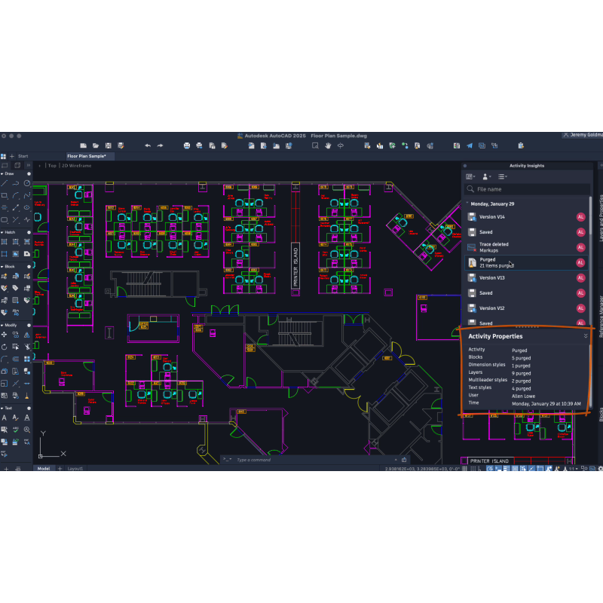Select the Rectangle tool in Draw panel
This screenshot has height=603, width=603.
pyautogui.click(x=5, y=194)
